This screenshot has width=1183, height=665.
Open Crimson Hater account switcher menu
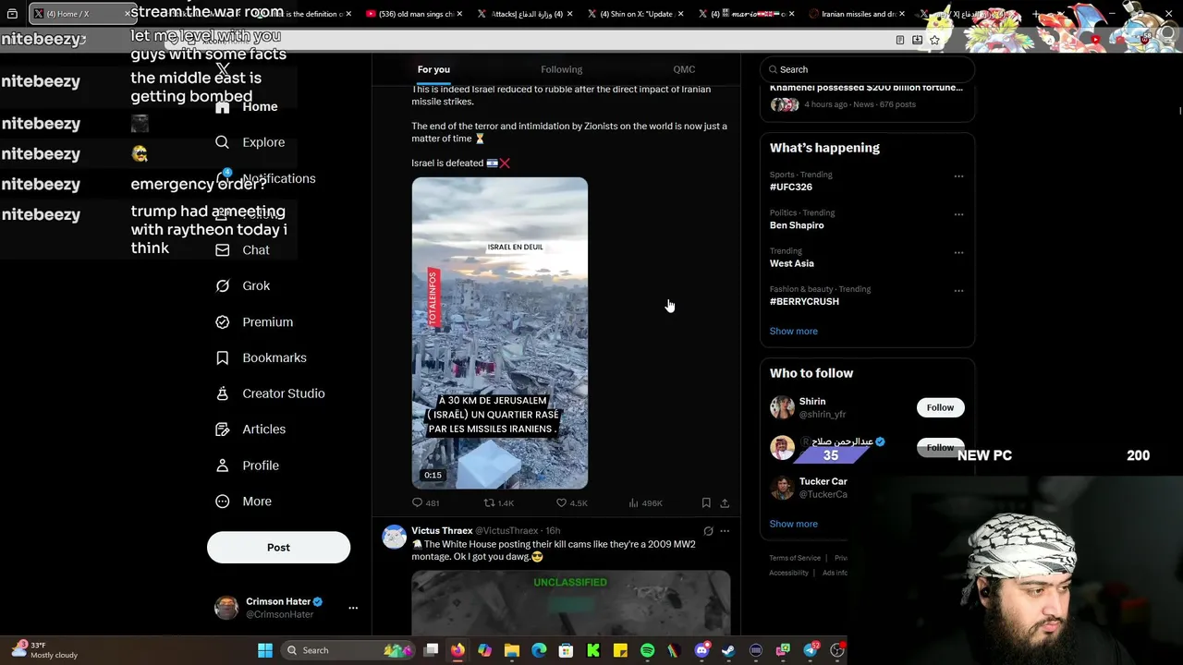353,608
